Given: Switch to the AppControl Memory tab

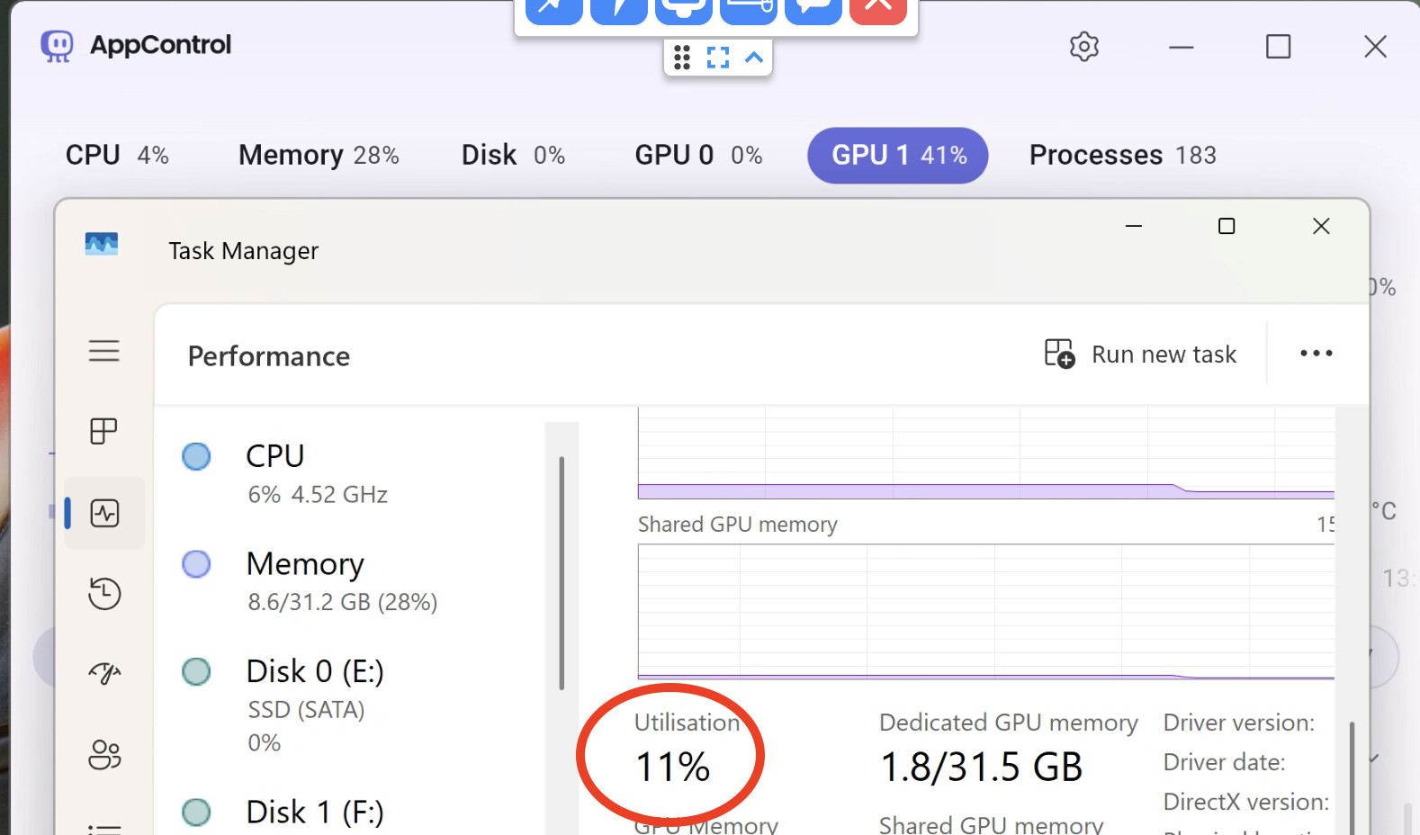Looking at the screenshot, I should tap(319, 155).
